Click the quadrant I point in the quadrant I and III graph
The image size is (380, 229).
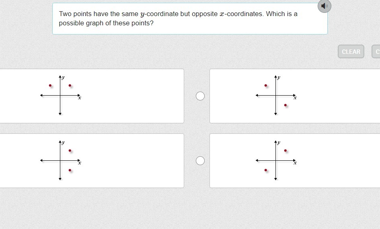click(286, 151)
